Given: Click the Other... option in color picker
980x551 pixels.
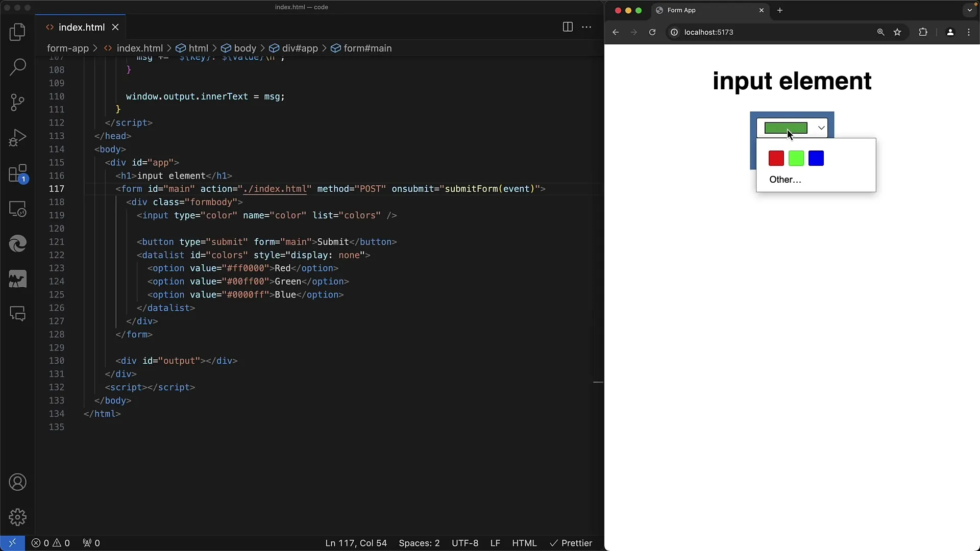Looking at the screenshot, I should [x=785, y=179].
